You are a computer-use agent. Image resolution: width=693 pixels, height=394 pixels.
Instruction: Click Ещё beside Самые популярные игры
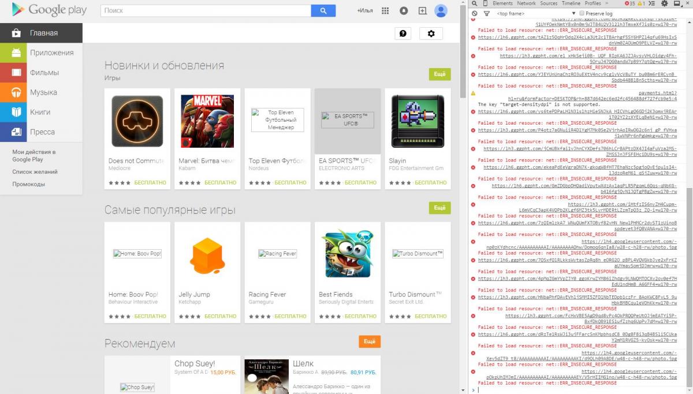click(x=439, y=208)
